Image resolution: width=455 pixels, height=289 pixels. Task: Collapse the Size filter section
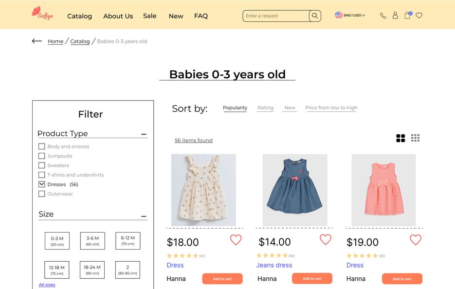(144, 216)
